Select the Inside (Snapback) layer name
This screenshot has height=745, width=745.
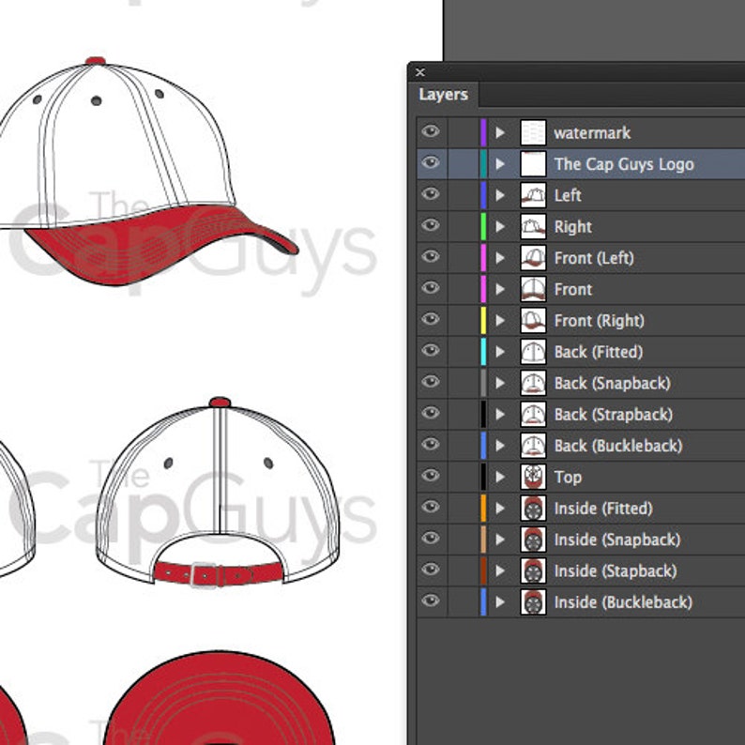click(617, 540)
